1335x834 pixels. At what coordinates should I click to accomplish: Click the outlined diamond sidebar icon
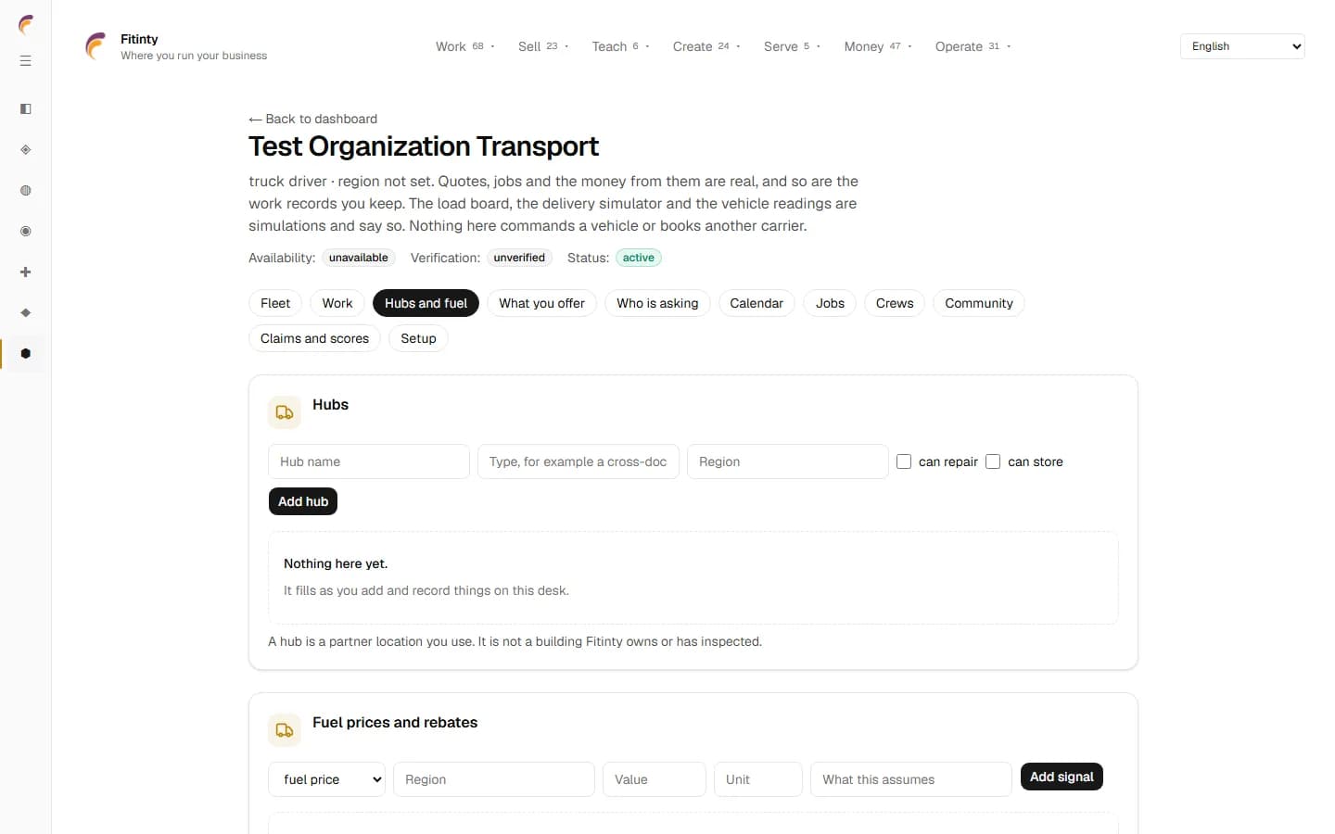26,150
